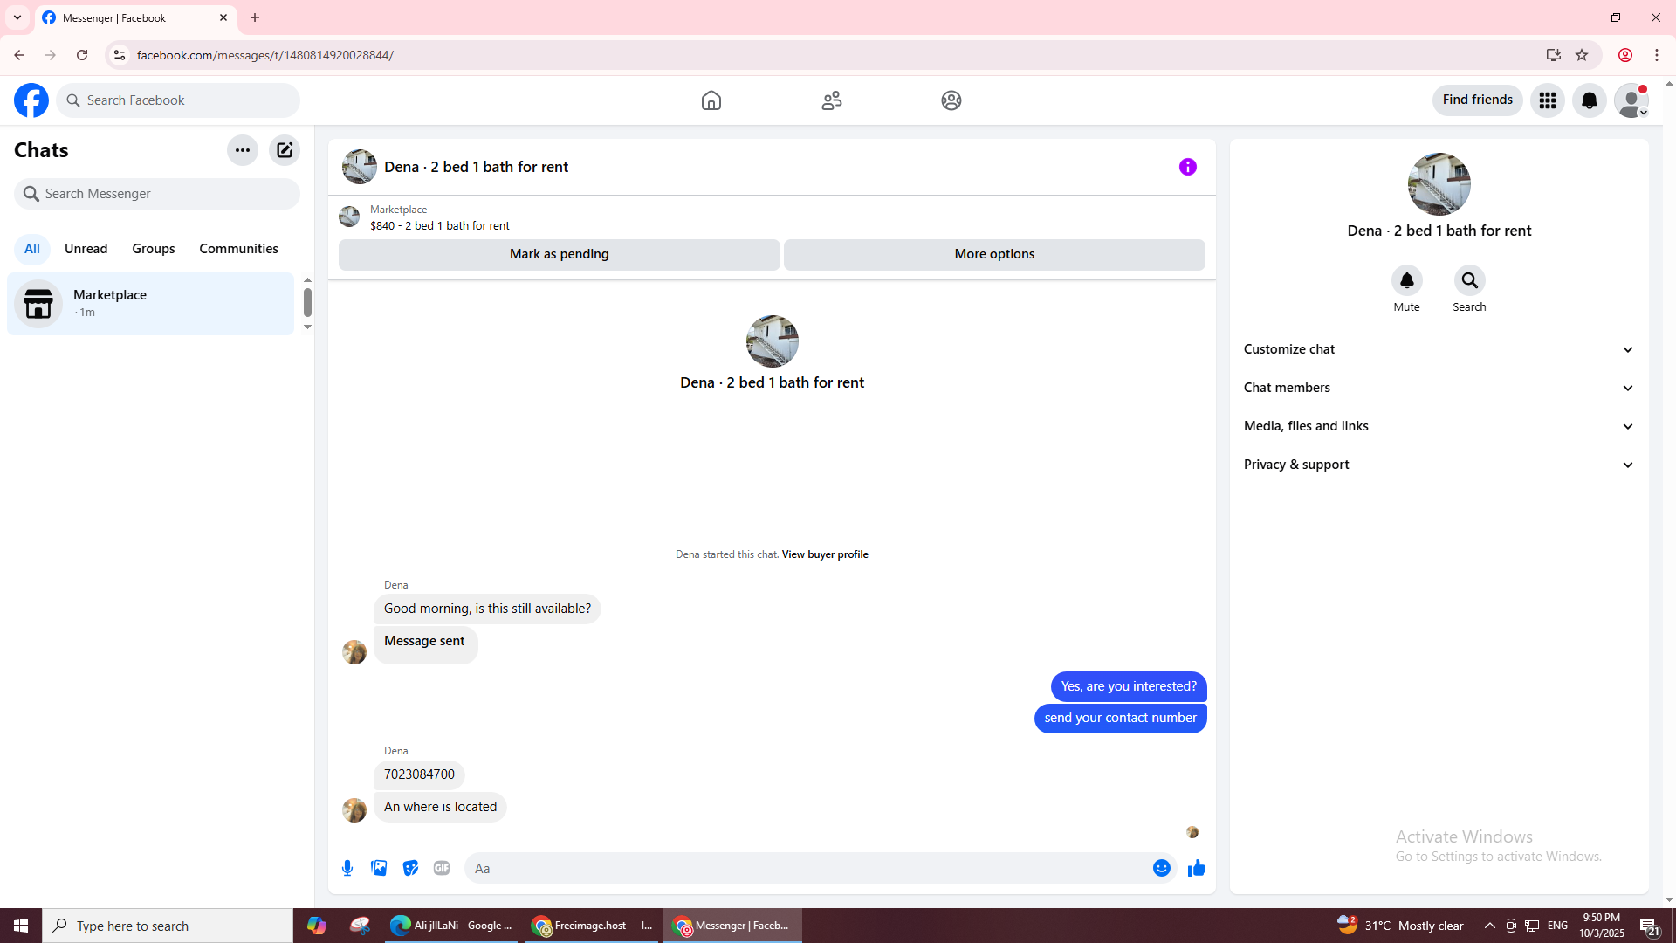Open the Dena · 2 bed 1 bath header title

click(x=476, y=167)
